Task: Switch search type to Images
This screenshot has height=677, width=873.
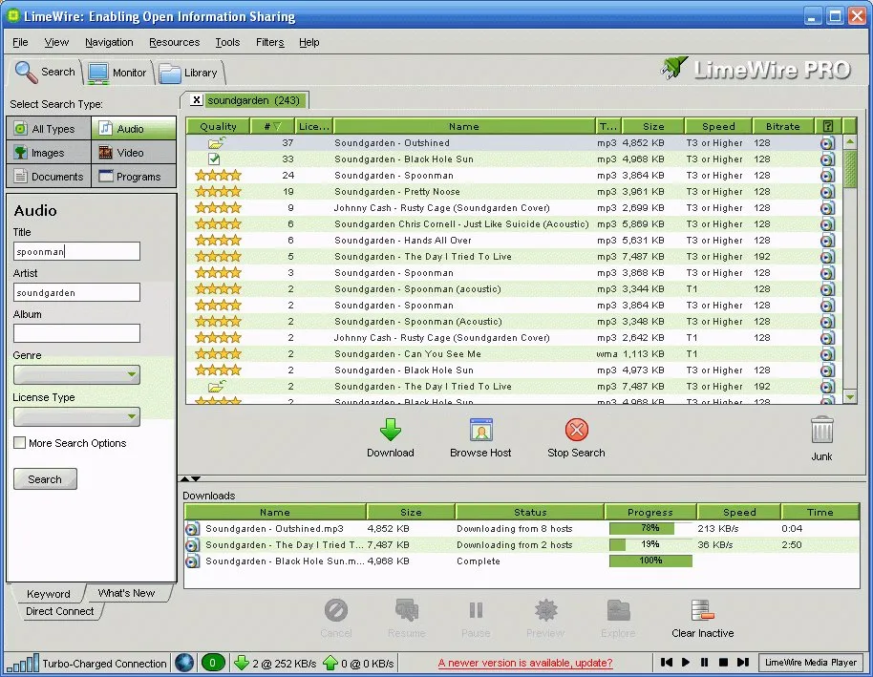Action: click(x=48, y=152)
